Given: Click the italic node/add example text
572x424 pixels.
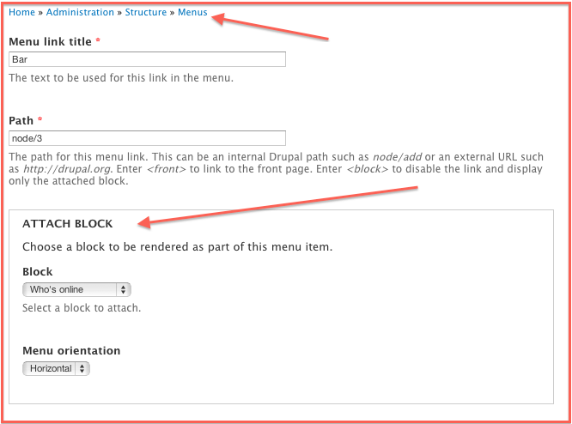Looking at the screenshot, I should [x=397, y=157].
